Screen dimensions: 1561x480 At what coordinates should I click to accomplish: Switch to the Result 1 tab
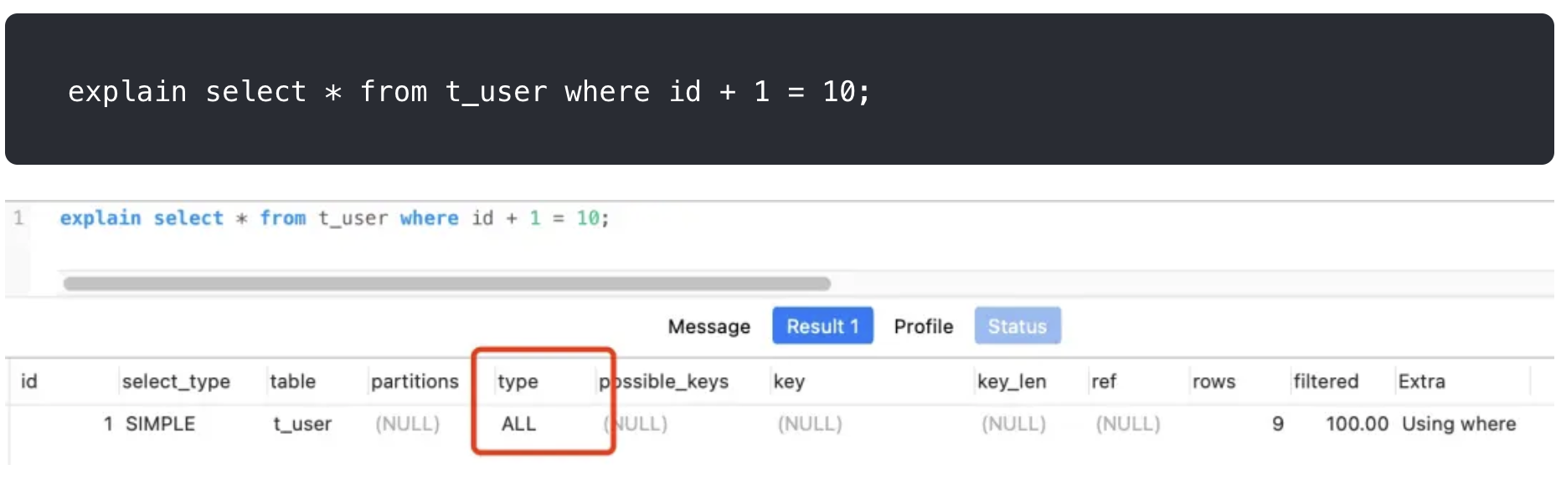(x=822, y=325)
